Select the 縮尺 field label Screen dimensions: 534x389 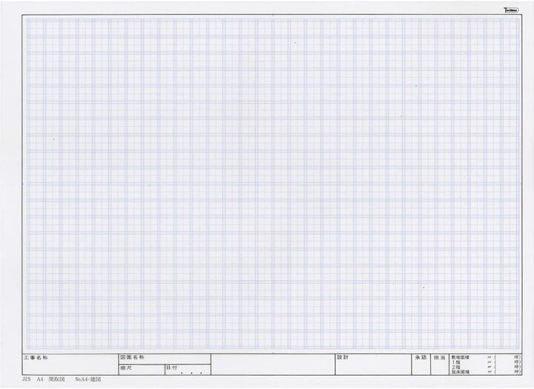point(125,368)
